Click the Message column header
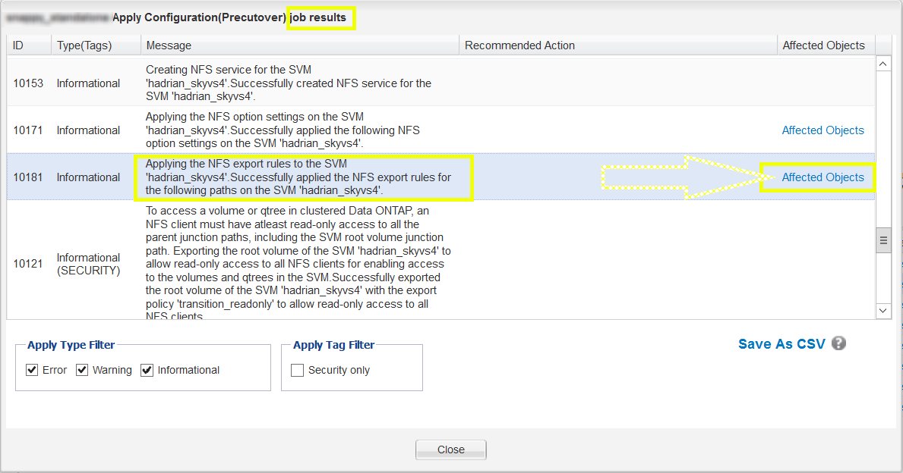The width and height of the screenshot is (903, 473). point(300,45)
